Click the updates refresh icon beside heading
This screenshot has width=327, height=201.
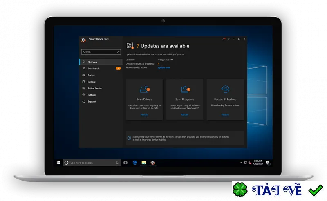(x=130, y=46)
